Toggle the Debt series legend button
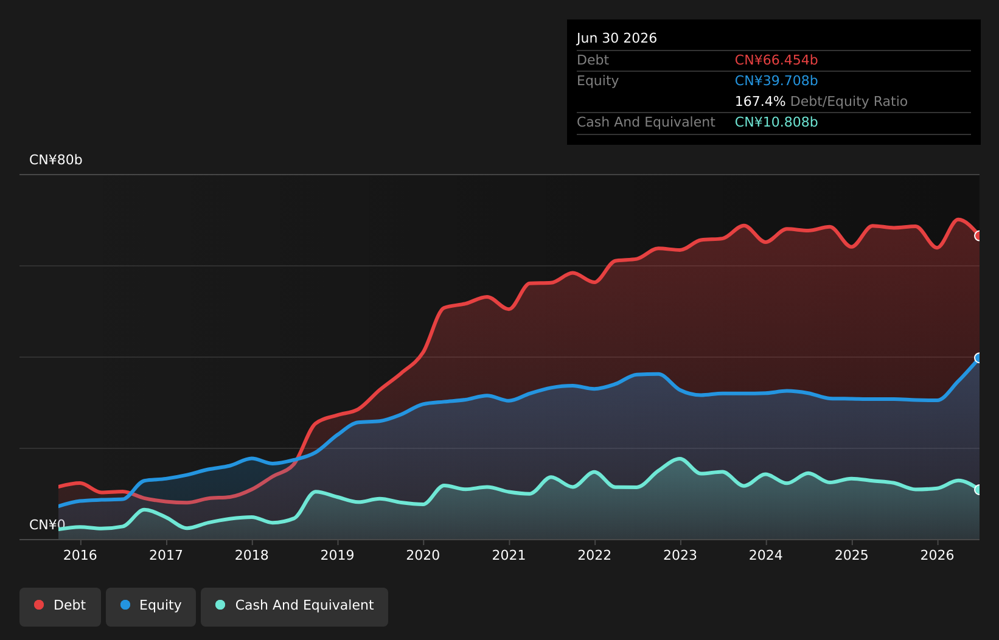999x640 pixels. 60,607
